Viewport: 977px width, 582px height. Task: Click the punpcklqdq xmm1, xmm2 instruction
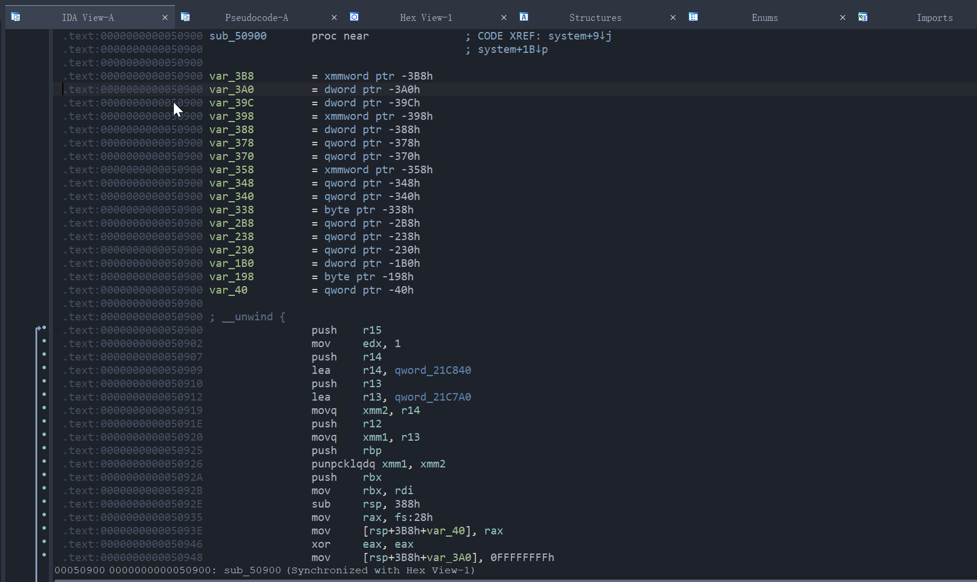378,464
